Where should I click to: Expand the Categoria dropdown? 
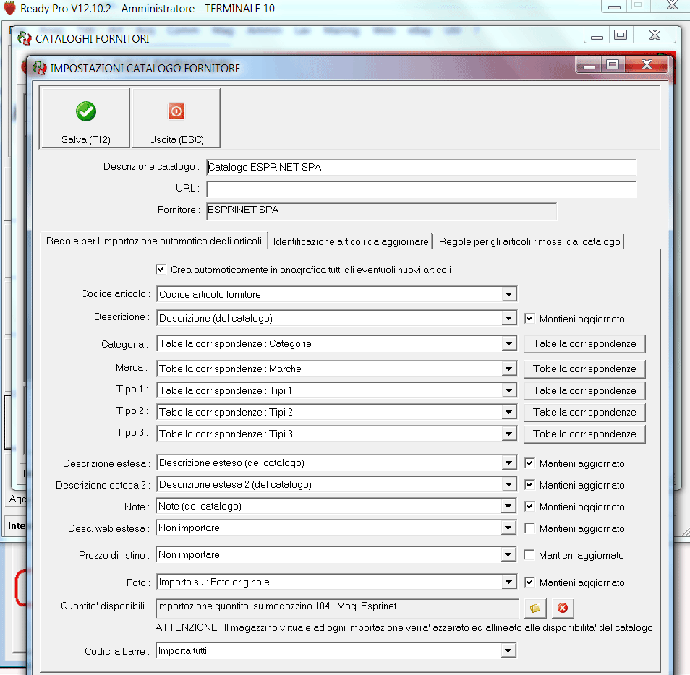[508, 343]
